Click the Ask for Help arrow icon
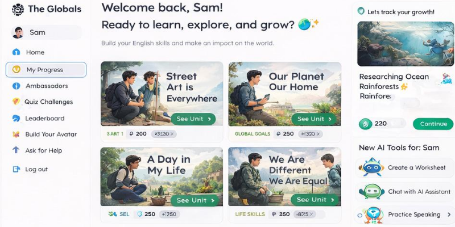Image resolution: width=455 pixels, height=227 pixels. [x=16, y=150]
